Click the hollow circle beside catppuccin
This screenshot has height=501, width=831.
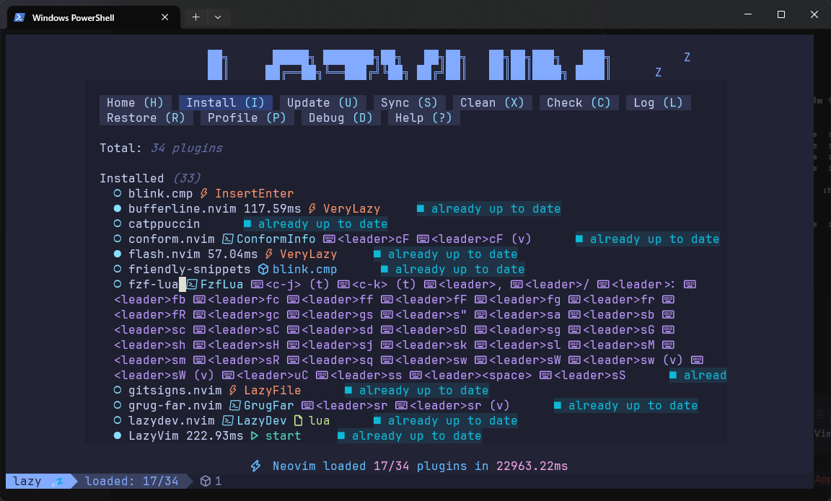click(x=118, y=224)
